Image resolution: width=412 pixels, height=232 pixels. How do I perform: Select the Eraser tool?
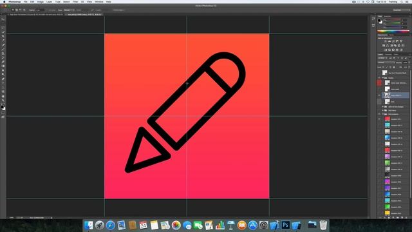click(x=3, y=62)
